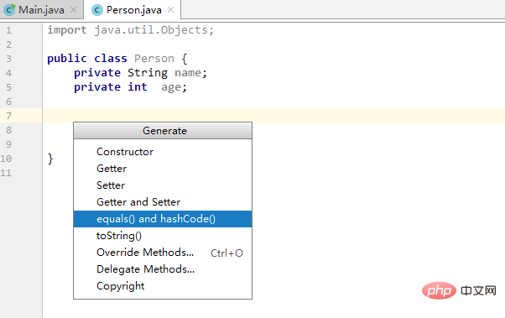Click line number 7 in gutter

pyautogui.click(x=8, y=116)
